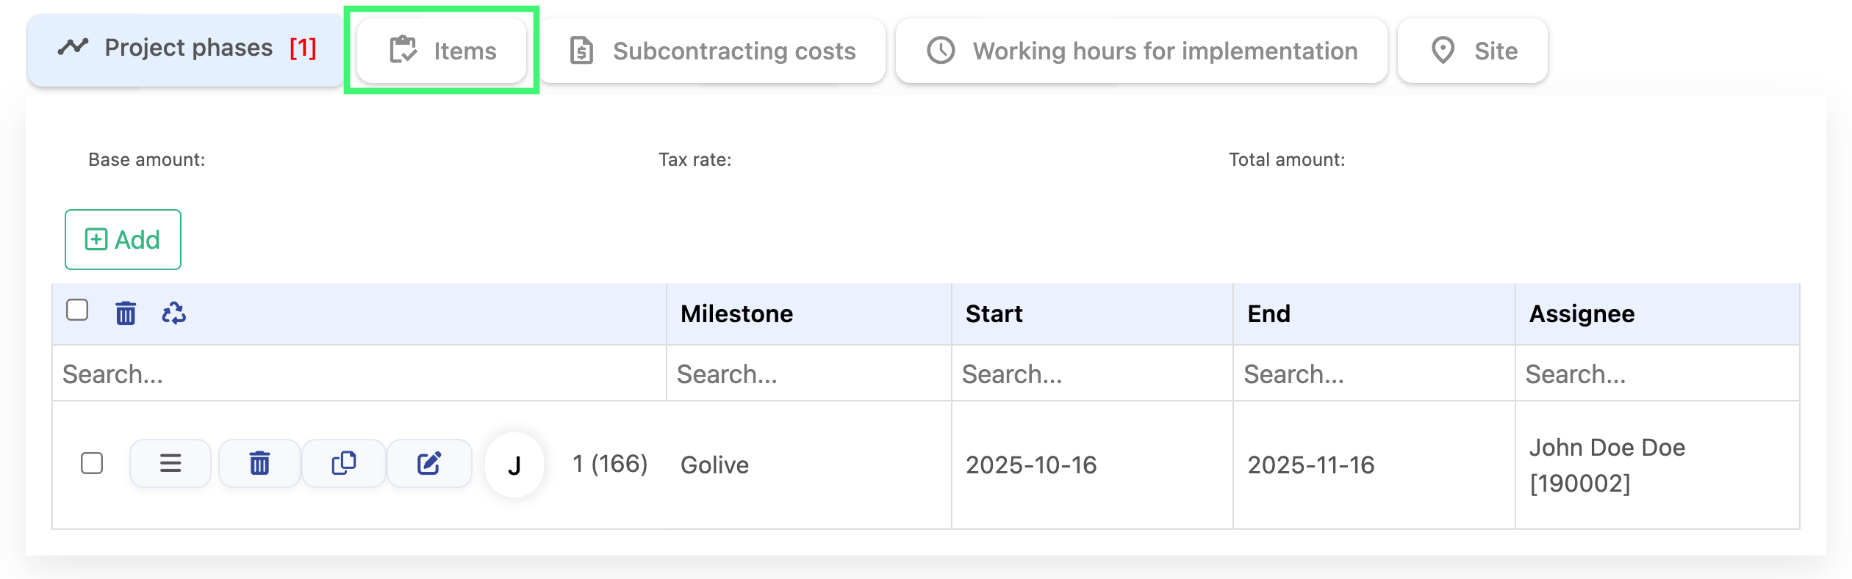Open the row hamburger menu icon

171,464
